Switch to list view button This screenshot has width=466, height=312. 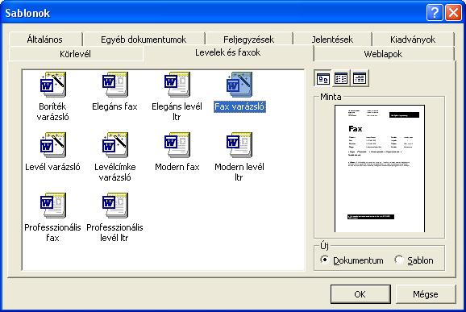point(341,78)
